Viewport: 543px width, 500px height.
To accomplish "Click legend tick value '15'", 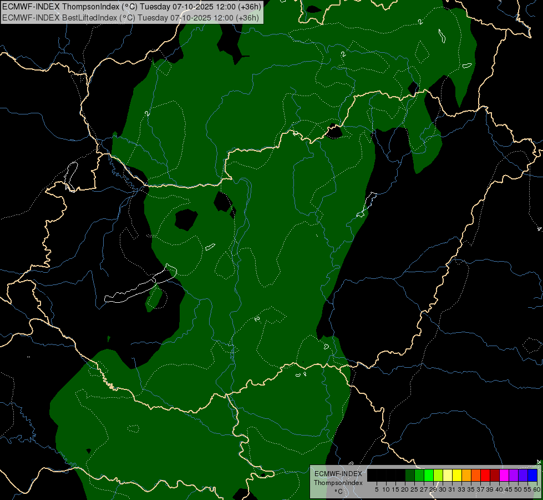I will [x=395, y=489].
